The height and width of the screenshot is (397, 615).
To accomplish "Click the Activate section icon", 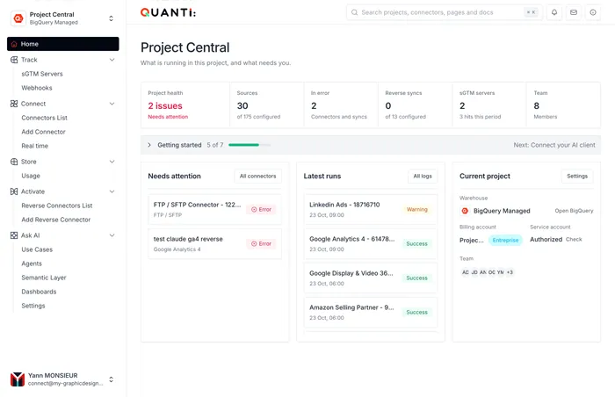I will coord(14,191).
